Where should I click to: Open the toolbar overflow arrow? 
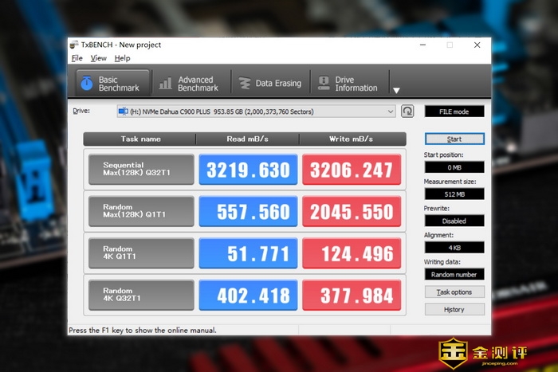396,90
